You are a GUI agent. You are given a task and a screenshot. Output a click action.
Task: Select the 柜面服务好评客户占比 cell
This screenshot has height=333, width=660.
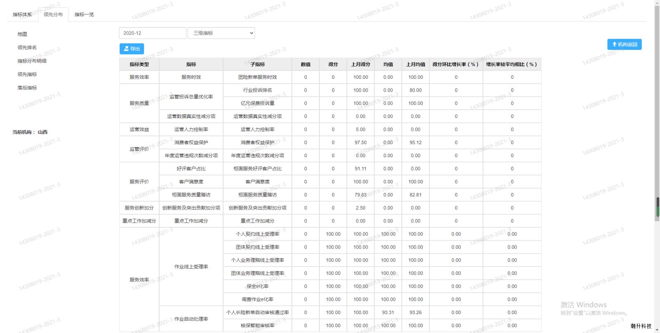click(257, 169)
